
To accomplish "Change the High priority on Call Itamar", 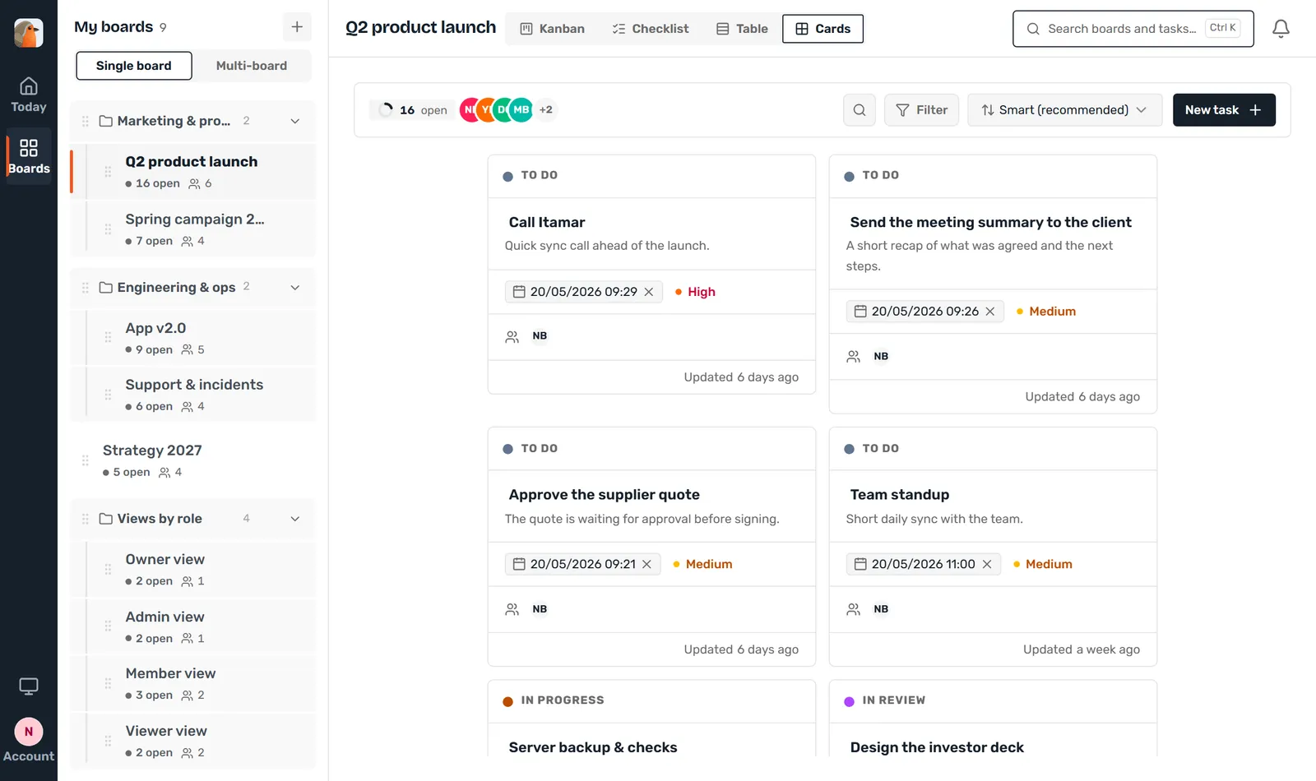I will [x=695, y=292].
